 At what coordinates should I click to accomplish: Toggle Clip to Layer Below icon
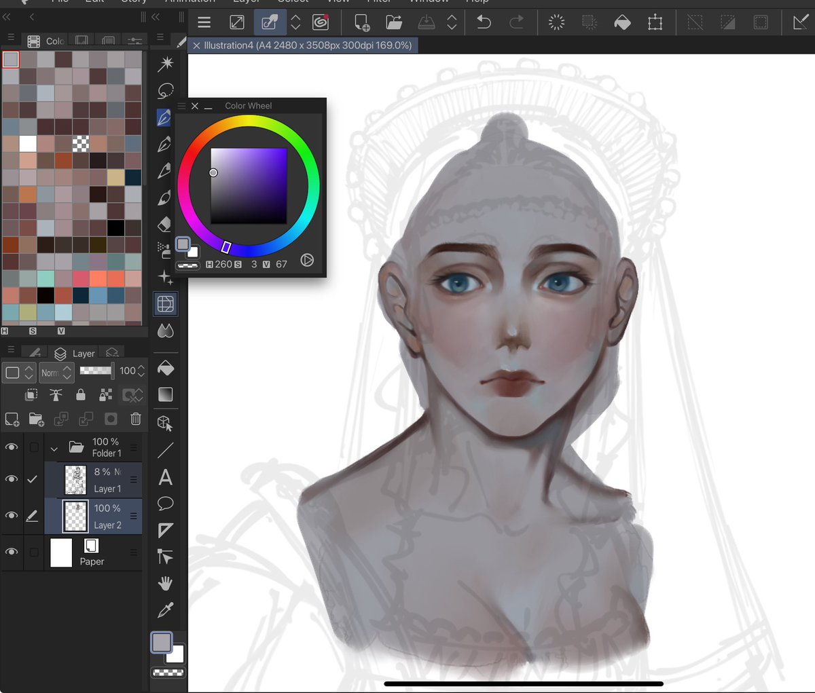tap(31, 395)
